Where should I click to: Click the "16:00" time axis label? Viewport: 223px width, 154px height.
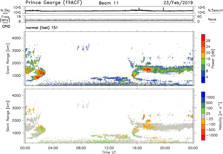click(137, 148)
